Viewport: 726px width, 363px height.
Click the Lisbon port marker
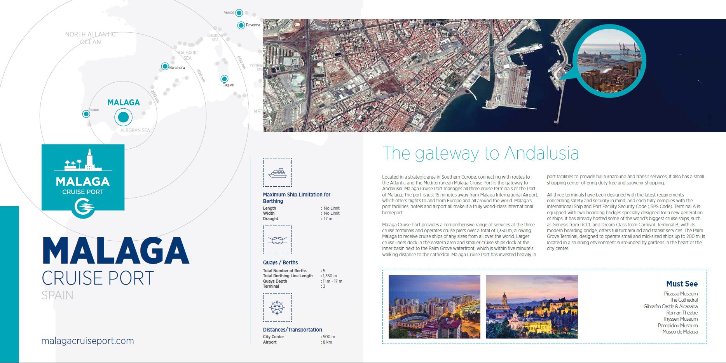click(x=86, y=114)
